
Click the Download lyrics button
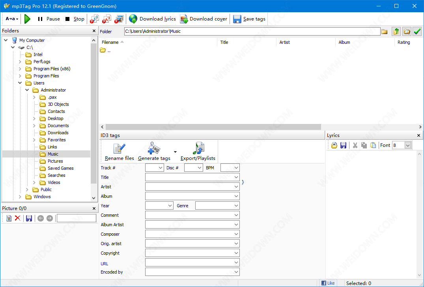pyautogui.click(x=153, y=19)
